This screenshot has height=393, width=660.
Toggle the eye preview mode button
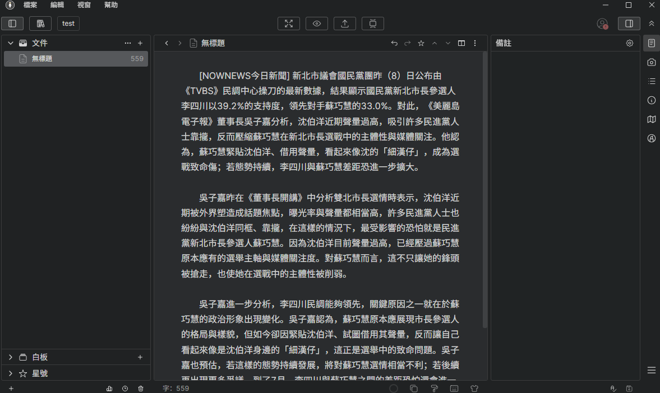tap(316, 24)
